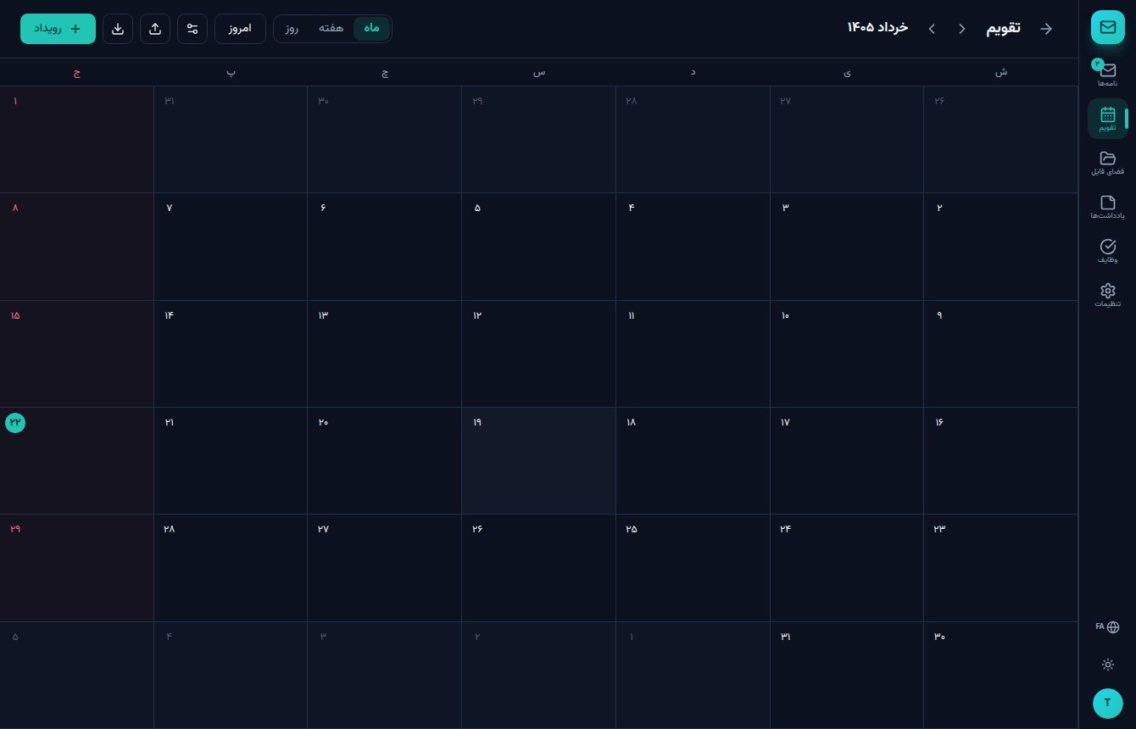Select the day cell numbered ۲۰
This screenshot has height=729, width=1136.
click(384, 460)
